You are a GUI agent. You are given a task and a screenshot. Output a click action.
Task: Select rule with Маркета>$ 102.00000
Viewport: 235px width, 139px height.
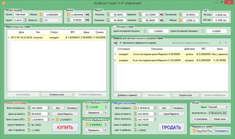[171, 60]
